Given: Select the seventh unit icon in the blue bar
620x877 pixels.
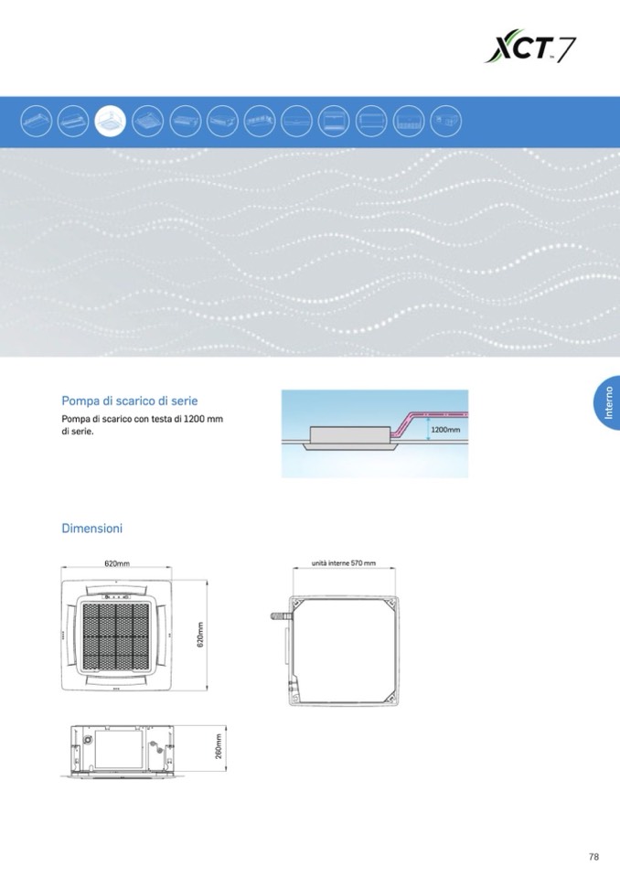Looking at the screenshot, I should [x=260, y=121].
